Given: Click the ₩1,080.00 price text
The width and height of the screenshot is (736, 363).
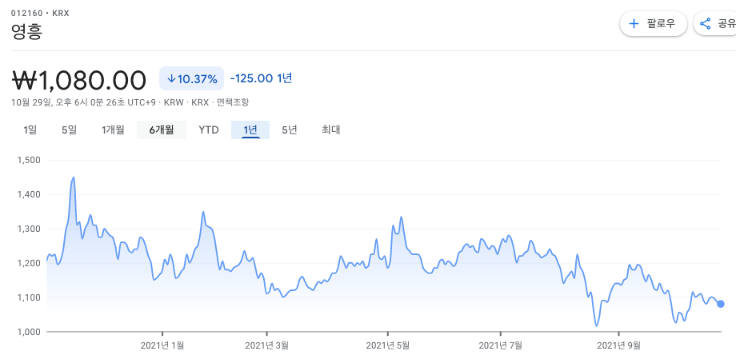Looking at the screenshot, I should [x=79, y=80].
